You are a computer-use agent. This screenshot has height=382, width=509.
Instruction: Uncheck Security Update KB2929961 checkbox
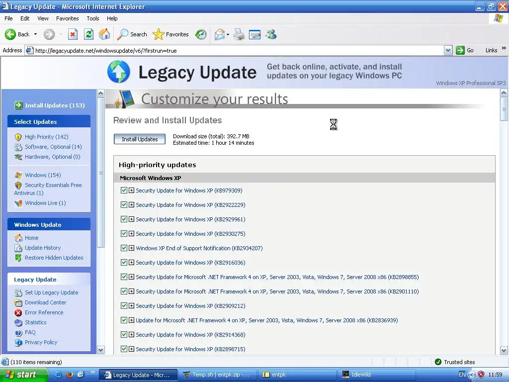pos(124,219)
